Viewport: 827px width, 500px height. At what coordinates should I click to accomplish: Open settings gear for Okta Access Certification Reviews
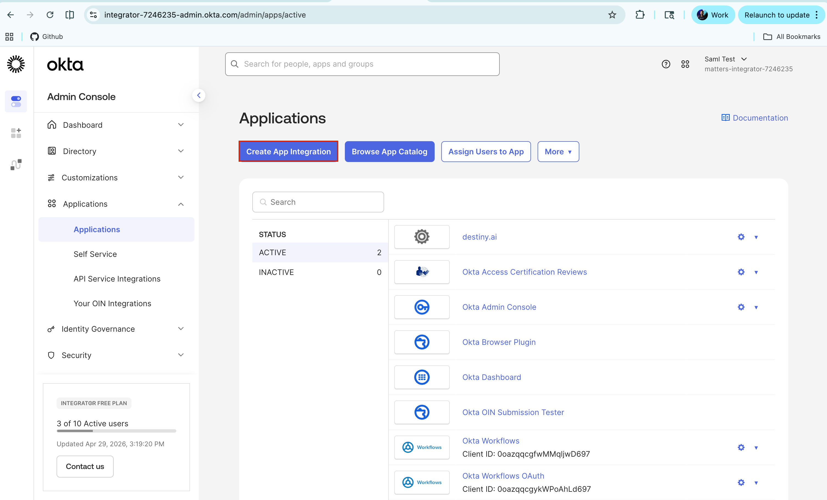[741, 272]
